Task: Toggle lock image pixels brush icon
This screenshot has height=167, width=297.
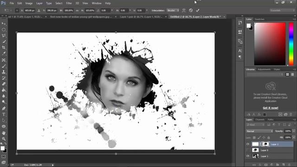Action: [259, 138]
